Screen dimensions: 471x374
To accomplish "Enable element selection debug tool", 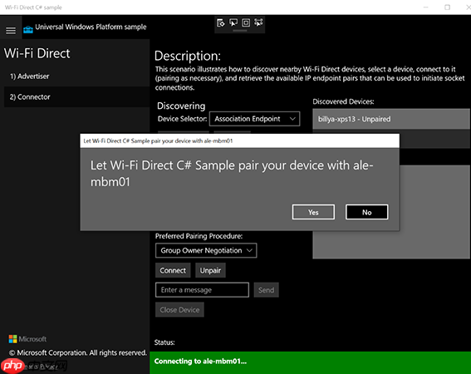I will 233,22.
